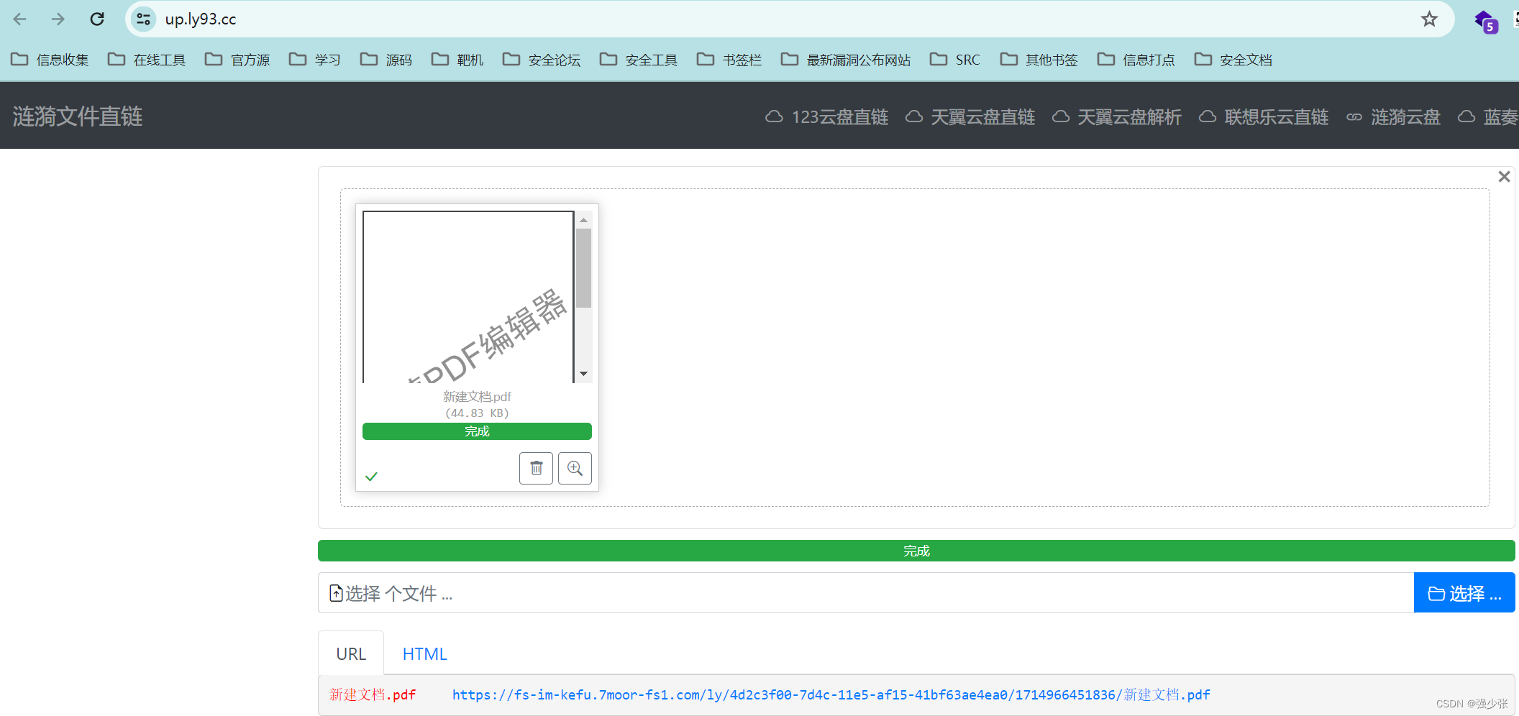Close the upload preview panel with the X
This screenshot has height=716, width=1519.
(x=1504, y=176)
